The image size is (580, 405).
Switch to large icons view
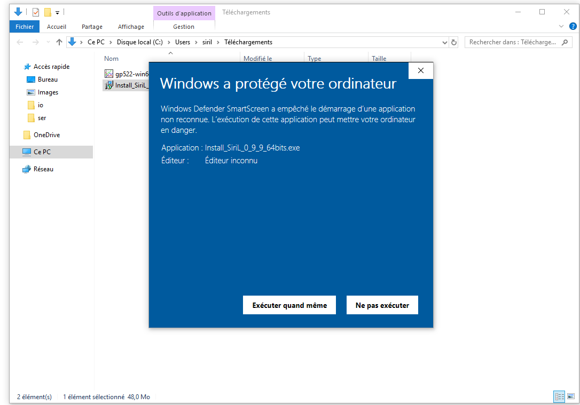point(571,396)
